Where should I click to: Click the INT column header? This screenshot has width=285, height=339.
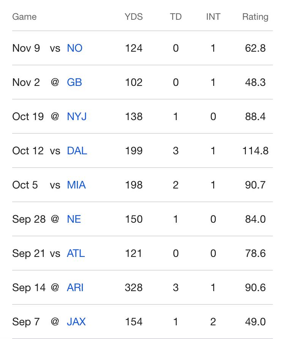point(213,17)
